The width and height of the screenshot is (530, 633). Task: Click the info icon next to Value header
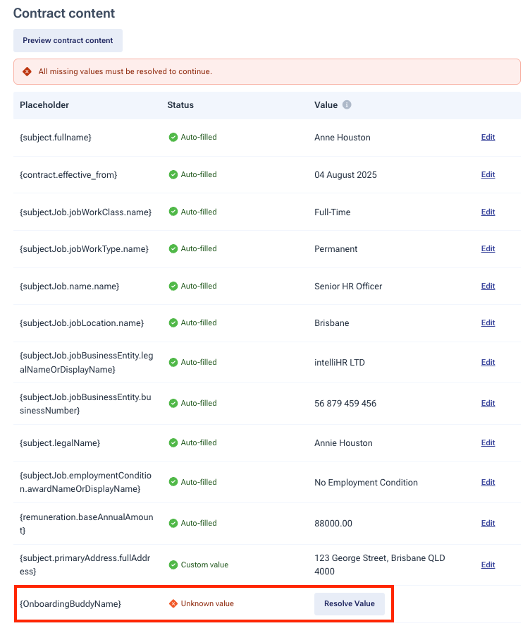click(x=347, y=105)
